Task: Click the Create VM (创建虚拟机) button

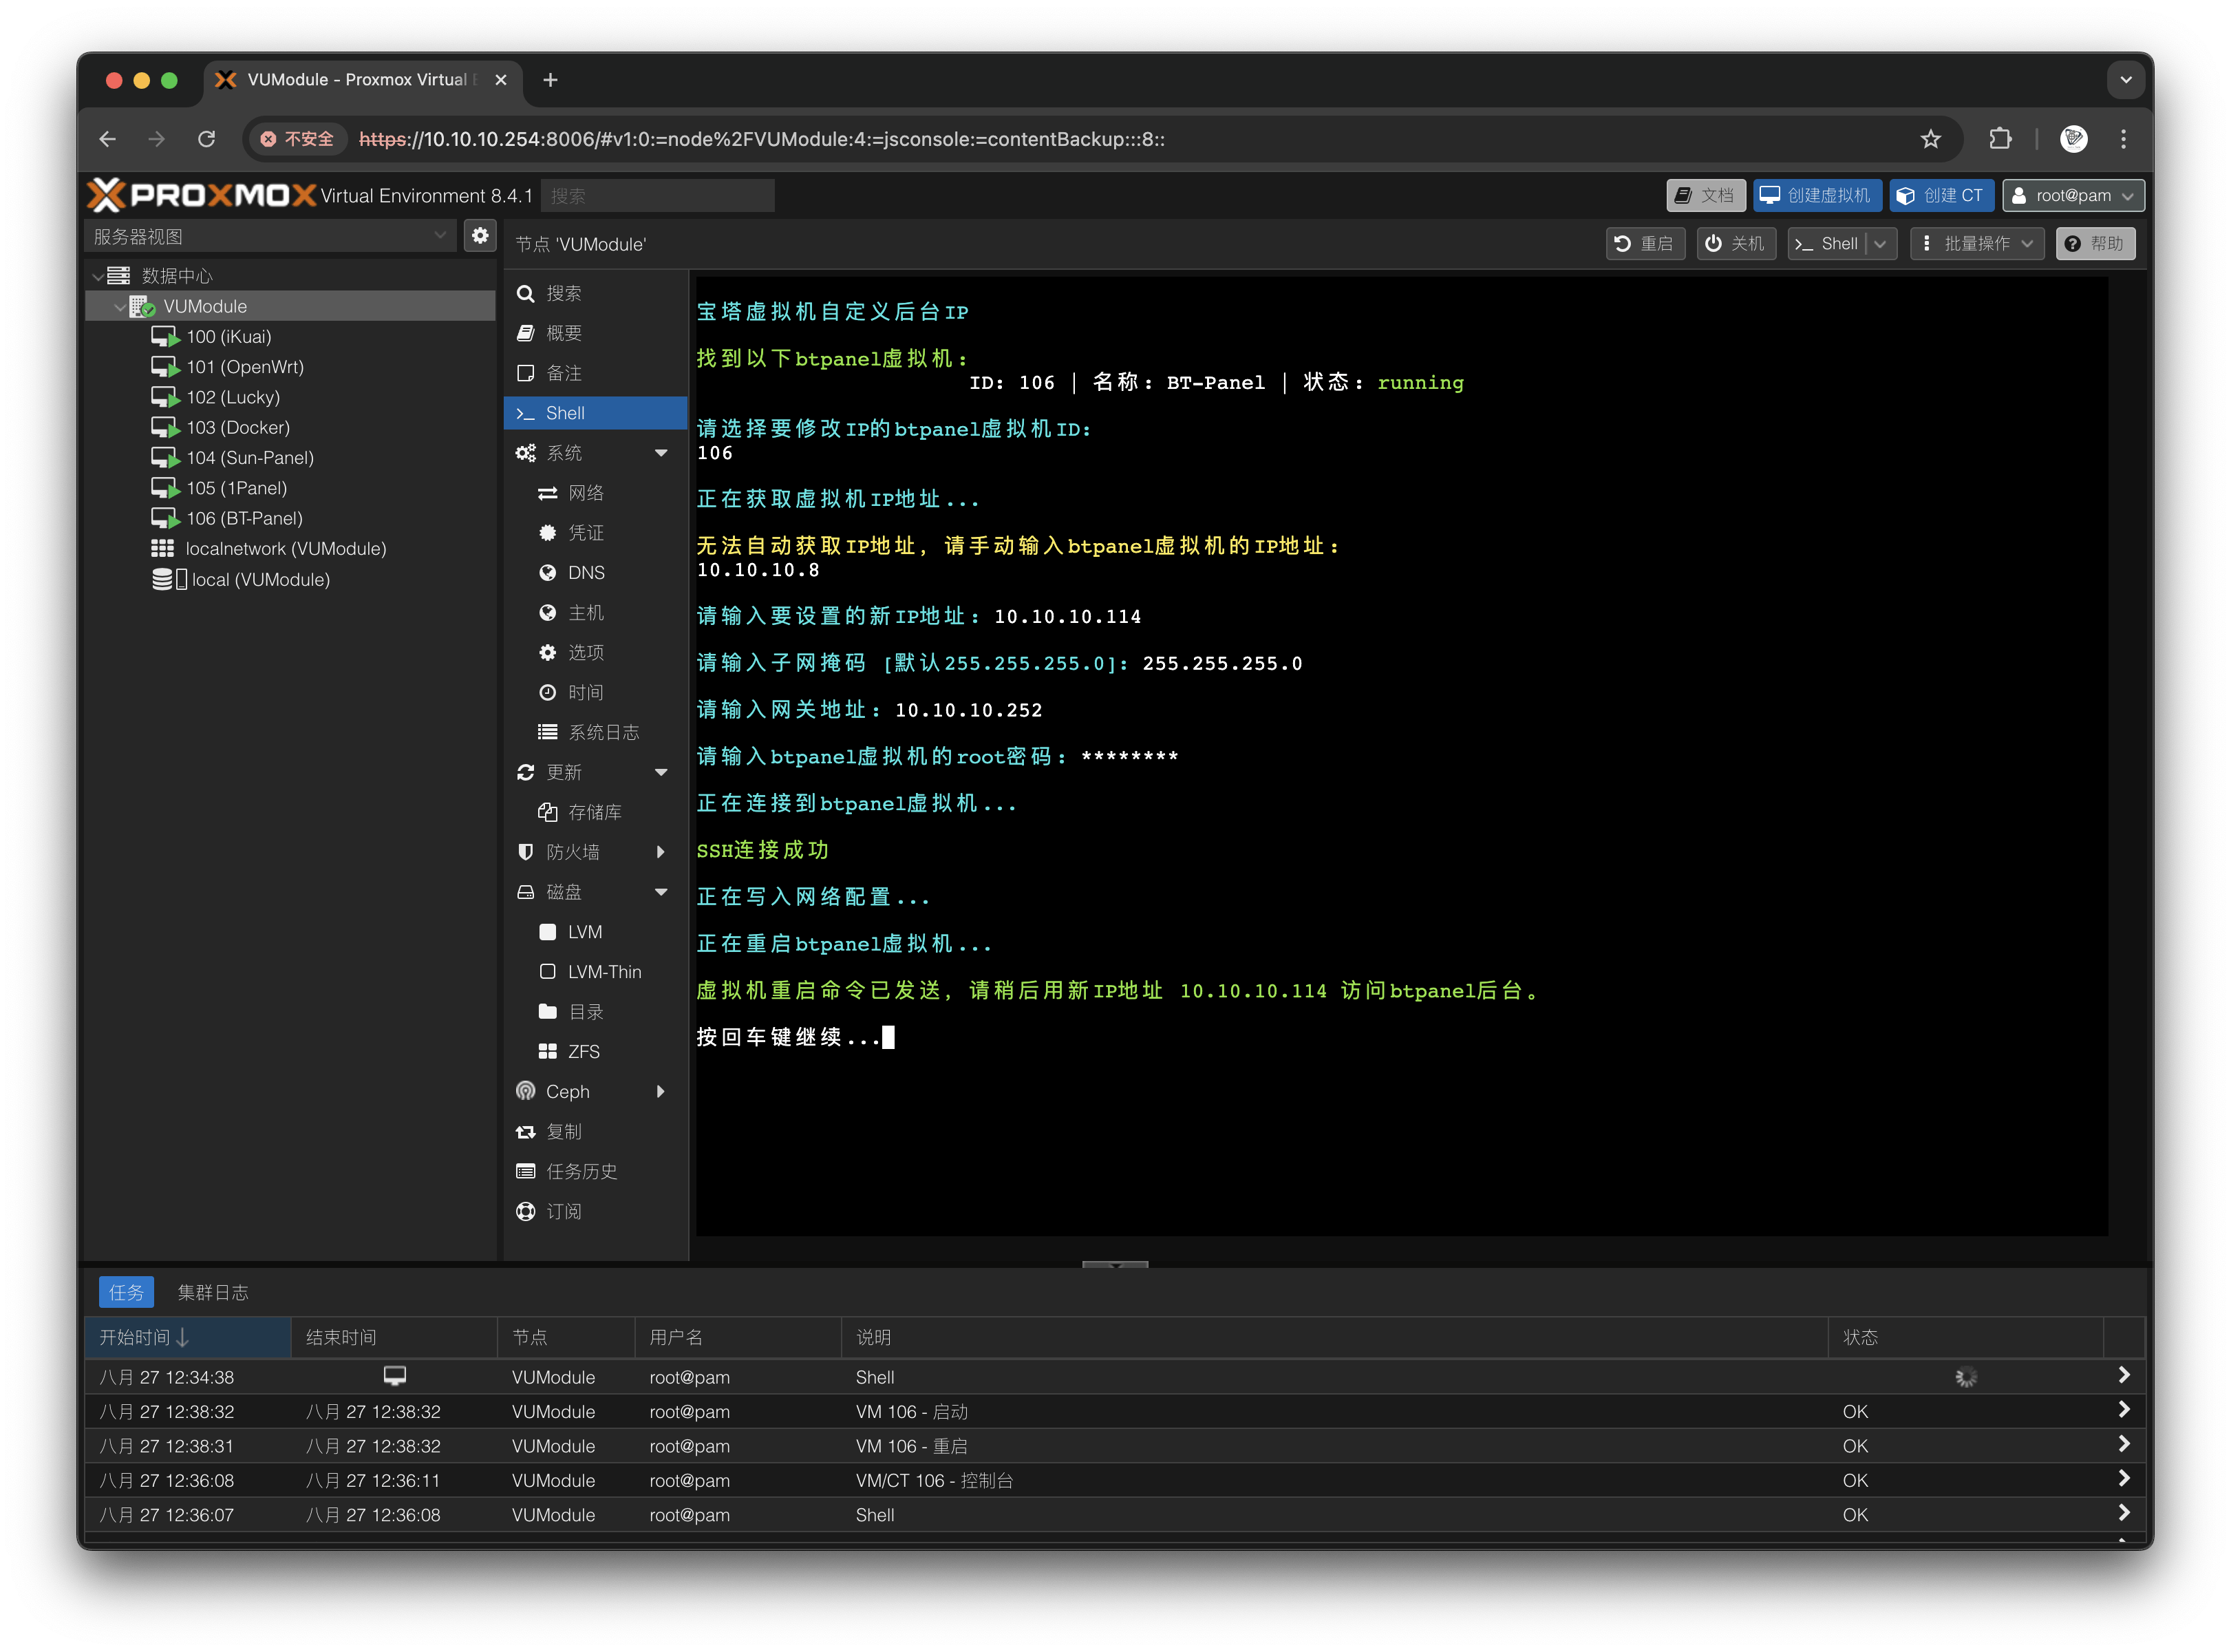Action: pyautogui.click(x=1817, y=196)
